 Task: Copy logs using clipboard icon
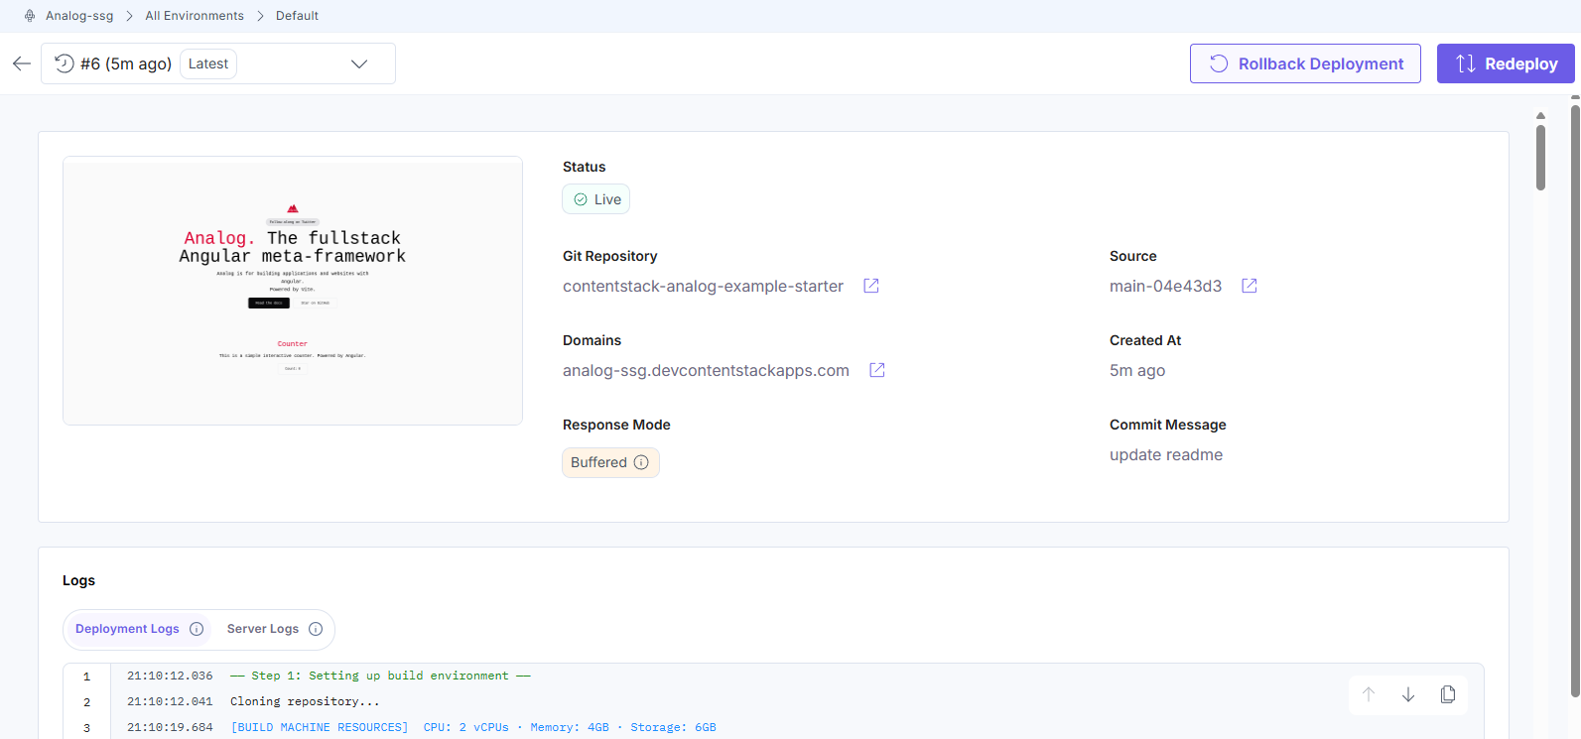1448,694
